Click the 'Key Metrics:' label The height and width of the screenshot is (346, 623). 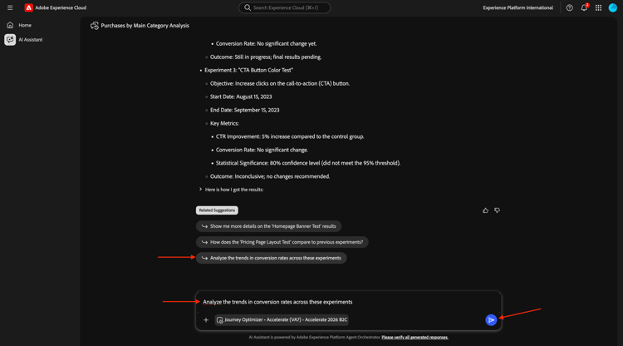coord(224,123)
